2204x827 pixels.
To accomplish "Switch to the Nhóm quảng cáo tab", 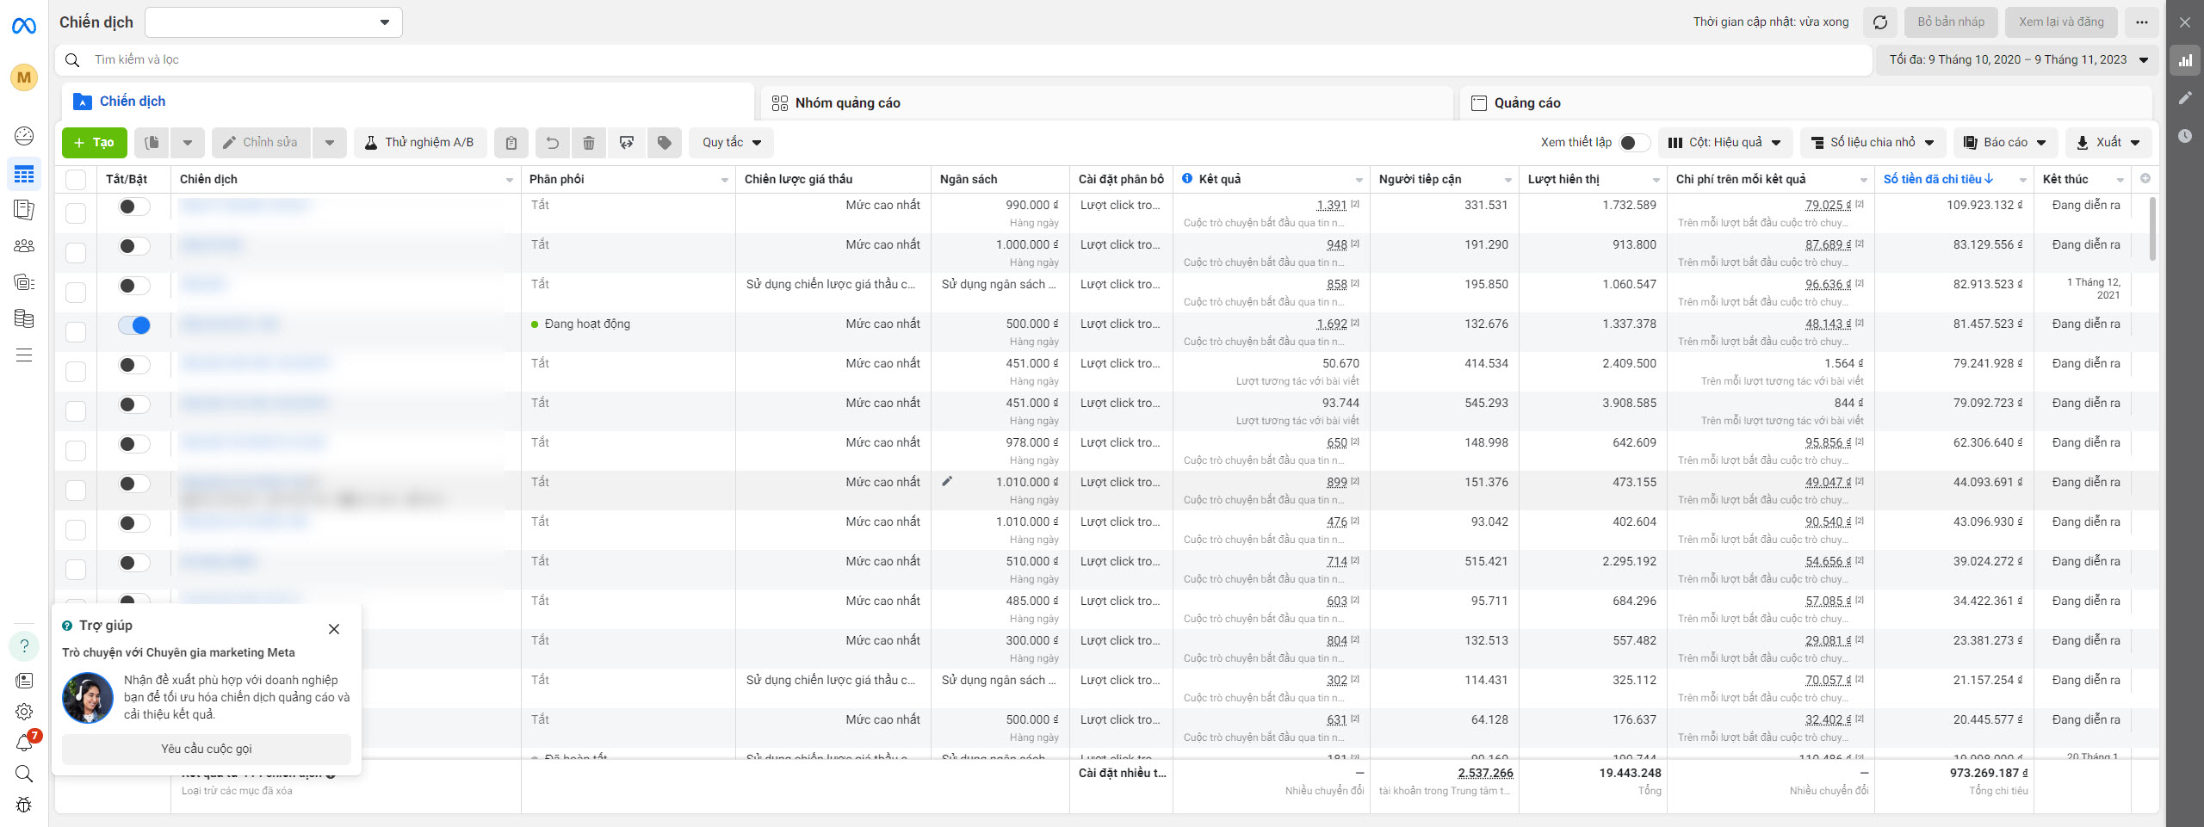I will [847, 103].
